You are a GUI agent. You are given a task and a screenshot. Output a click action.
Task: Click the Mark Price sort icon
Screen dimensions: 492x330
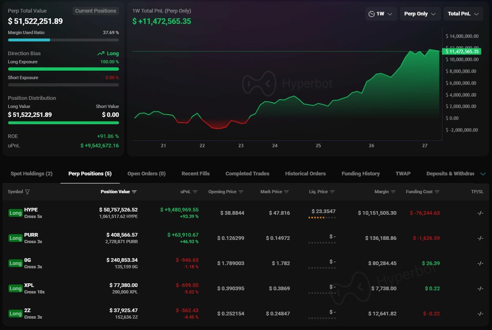coord(287,192)
